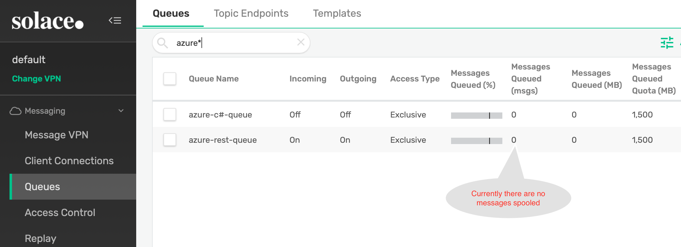681x247 pixels.
Task: Sort by the Queue Name column
Action: pyautogui.click(x=213, y=79)
